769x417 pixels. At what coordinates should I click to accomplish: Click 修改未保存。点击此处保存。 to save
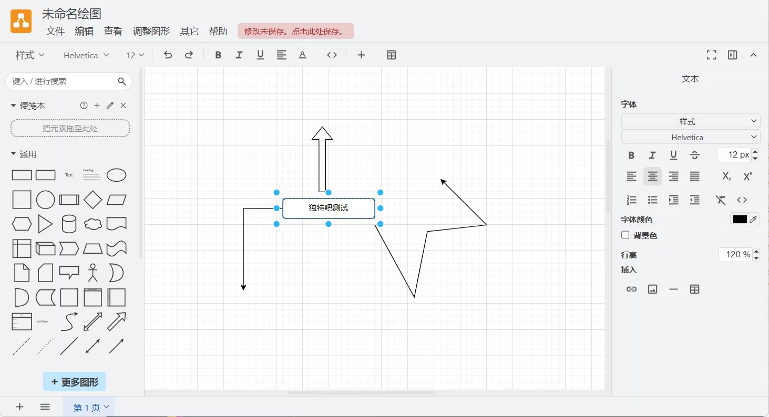(295, 31)
